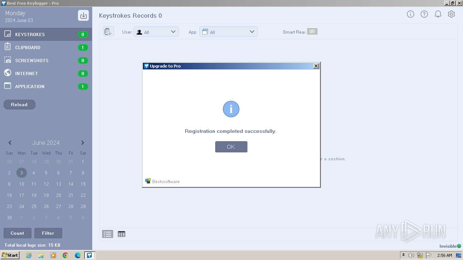Switch to list view icon
The image size is (463, 260).
pyautogui.click(x=107, y=234)
